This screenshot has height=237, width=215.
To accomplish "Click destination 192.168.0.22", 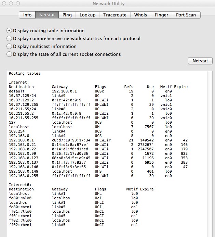I will coord(22,149).
